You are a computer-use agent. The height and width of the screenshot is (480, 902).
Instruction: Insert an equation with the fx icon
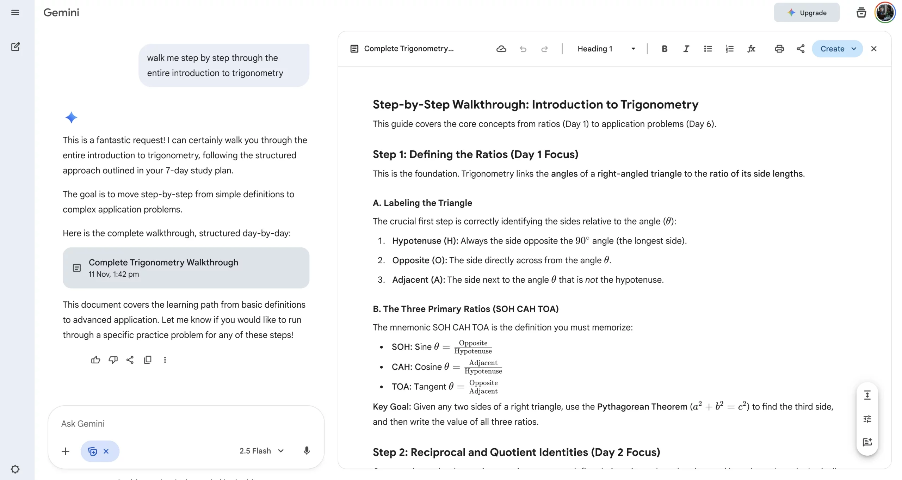[751, 49]
